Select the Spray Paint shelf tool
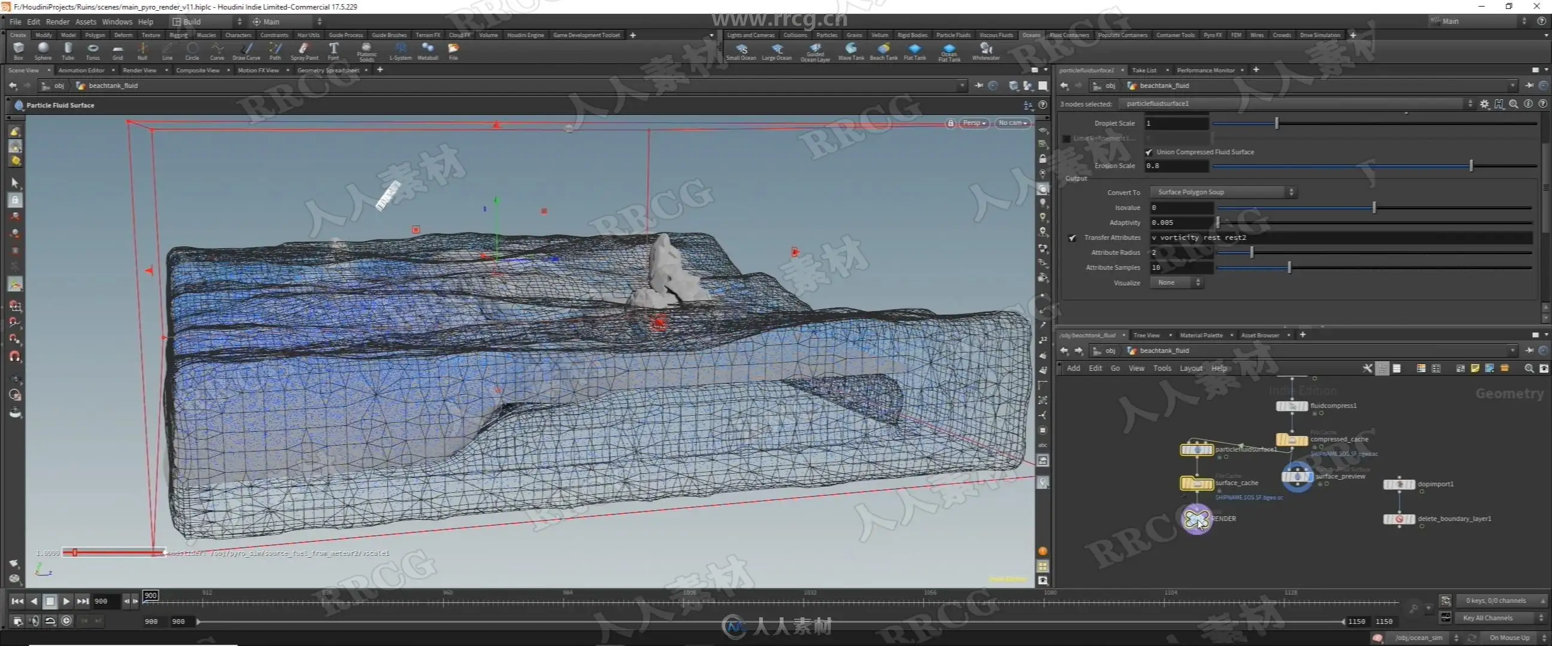Screen dimensions: 1552x646 pyautogui.click(x=304, y=50)
